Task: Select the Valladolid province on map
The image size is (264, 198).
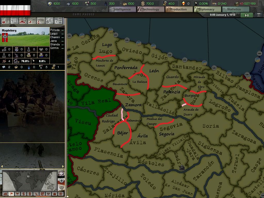Action: click(x=160, y=108)
